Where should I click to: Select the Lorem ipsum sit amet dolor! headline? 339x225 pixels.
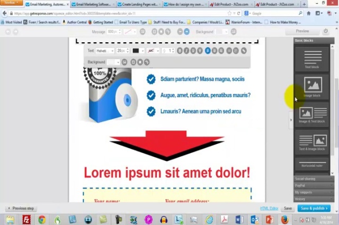167,173
